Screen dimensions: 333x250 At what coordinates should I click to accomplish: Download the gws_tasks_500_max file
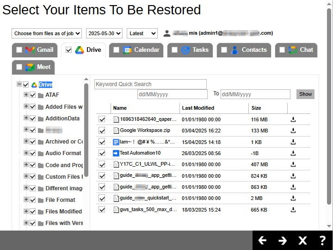coord(293,210)
